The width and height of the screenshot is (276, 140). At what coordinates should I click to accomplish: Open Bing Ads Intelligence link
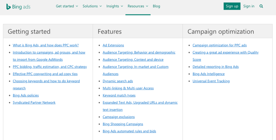click(x=209, y=74)
